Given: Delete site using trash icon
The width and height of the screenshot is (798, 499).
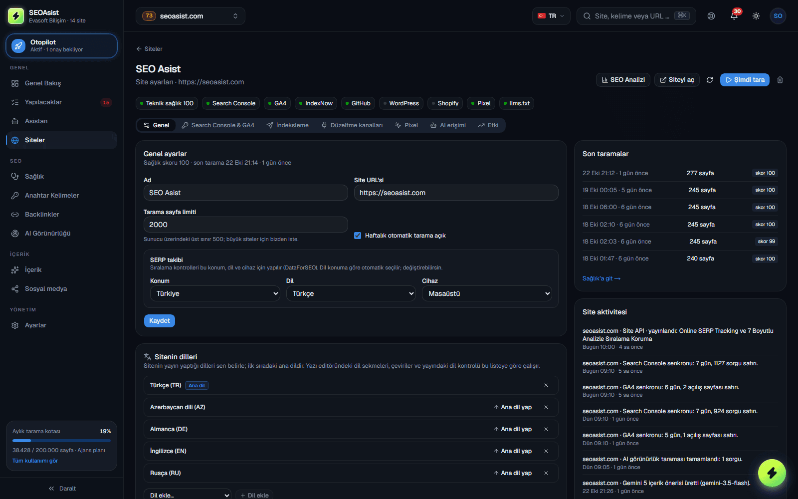Looking at the screenshot, I should 780,80.
